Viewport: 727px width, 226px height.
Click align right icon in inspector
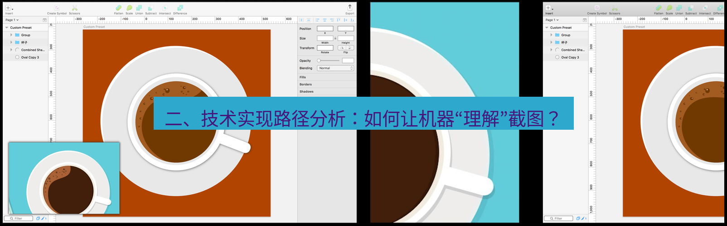tap(331, 20)
